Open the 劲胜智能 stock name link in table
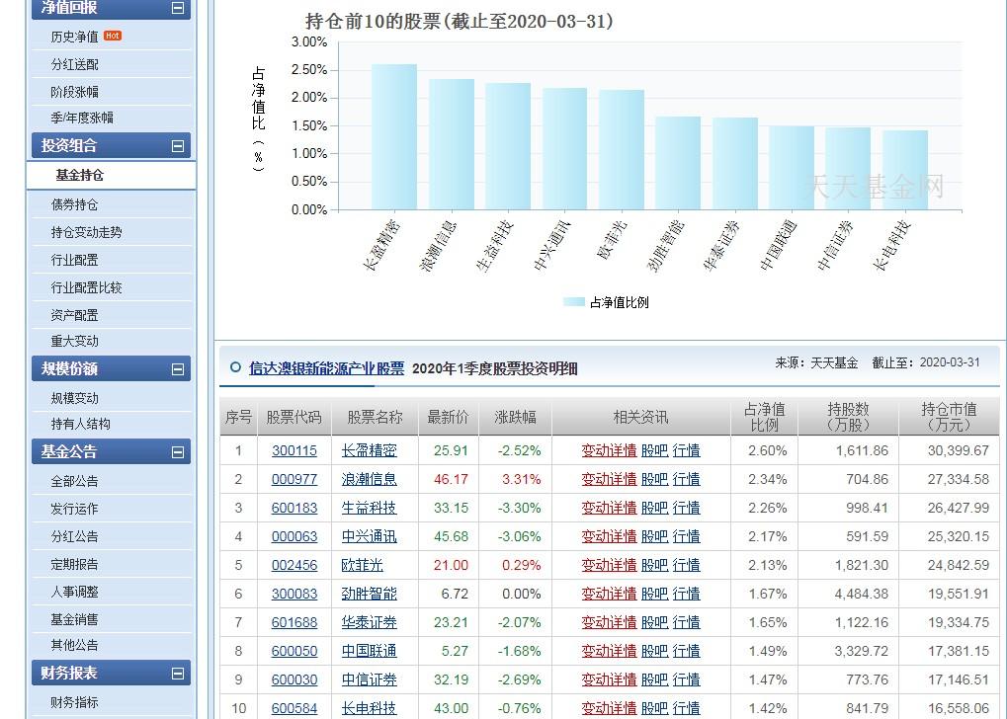Screen dimensions: 1007x719 (370, 595)
